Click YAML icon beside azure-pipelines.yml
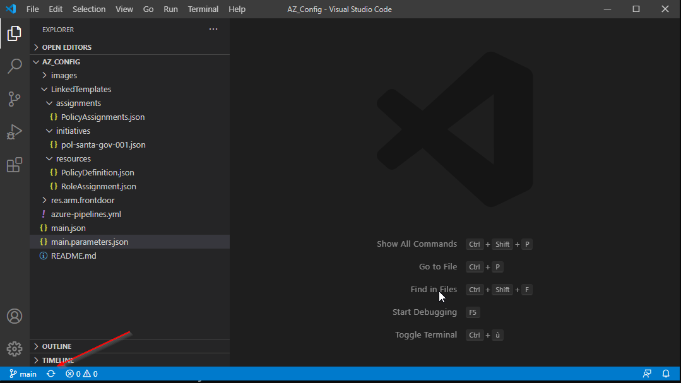This screenshot has height=383, width=681. click(x=44, y=214)
